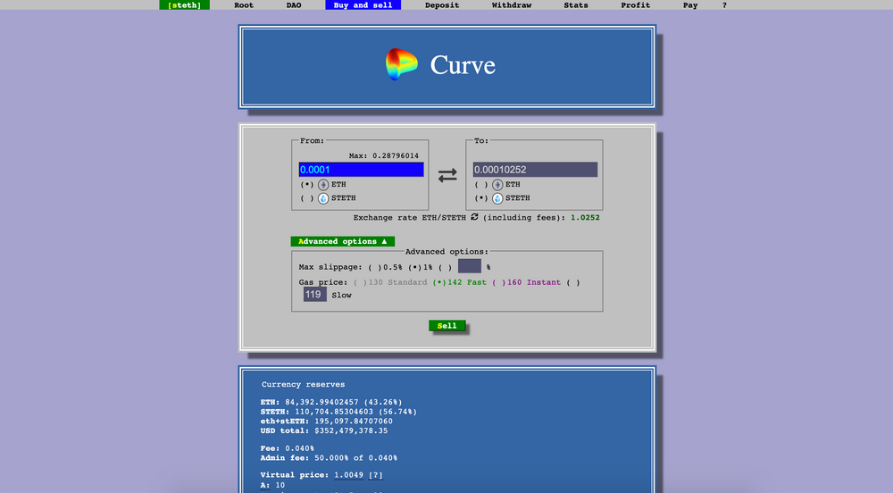Open the Deposit page

442,5
